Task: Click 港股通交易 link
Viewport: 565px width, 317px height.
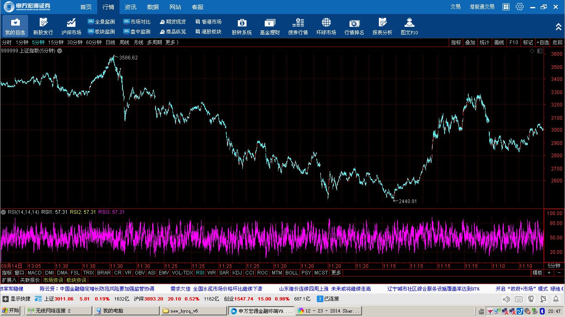Action: 482,7
